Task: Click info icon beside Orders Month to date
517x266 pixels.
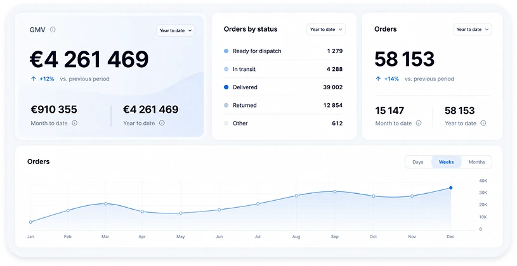Action: pyautogui.click(x=419, y=123)
